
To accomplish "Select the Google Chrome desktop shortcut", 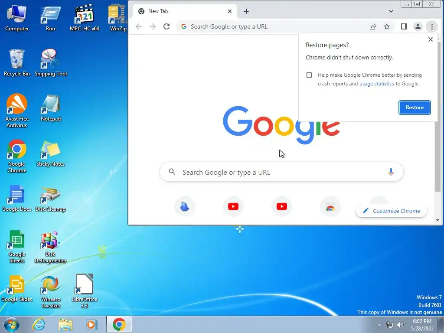I will (x=17, y=156).
